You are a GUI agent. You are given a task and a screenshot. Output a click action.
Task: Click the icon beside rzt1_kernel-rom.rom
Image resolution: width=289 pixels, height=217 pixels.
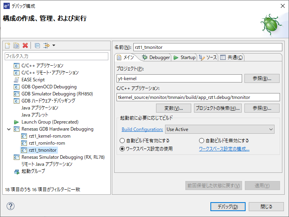[x=24, y=136]
